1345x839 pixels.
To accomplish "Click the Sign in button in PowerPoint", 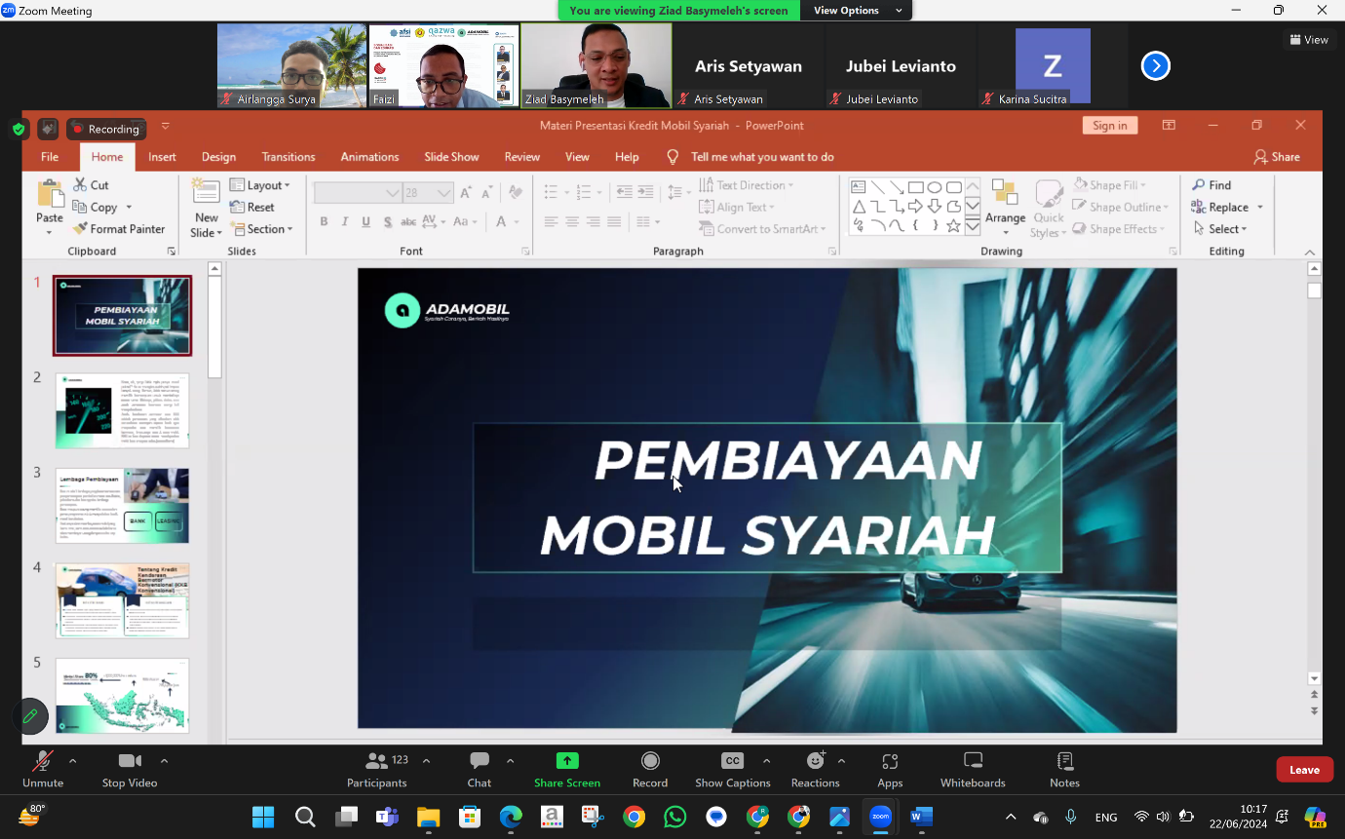I will tap(1109, 126).
